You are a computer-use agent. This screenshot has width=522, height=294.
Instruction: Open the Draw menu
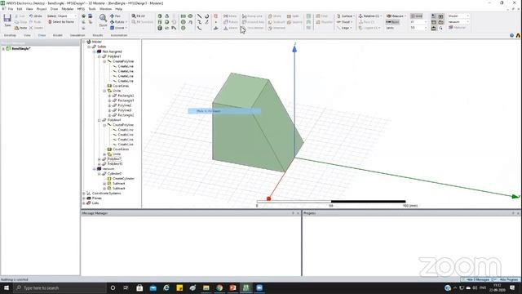coord(54,9)
